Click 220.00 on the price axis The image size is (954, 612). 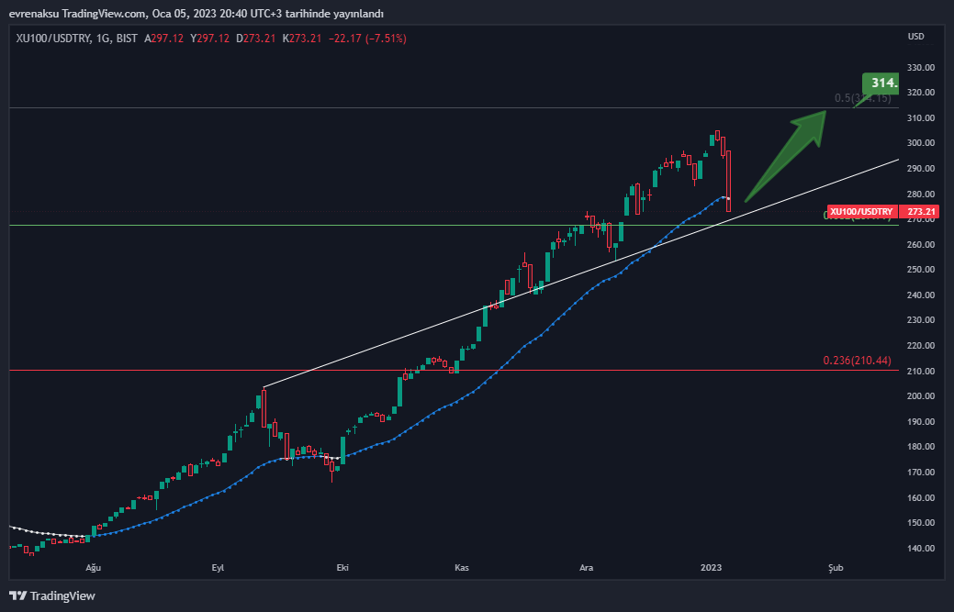point(921,345)
